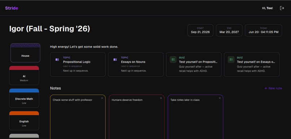Click the START date box Sep 21, 2026
The image size is (291, 139).
(x=200, y=30)
